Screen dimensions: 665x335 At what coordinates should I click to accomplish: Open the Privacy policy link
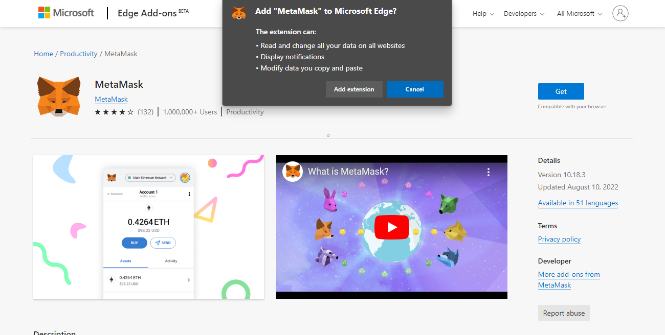tap(559, 239)
